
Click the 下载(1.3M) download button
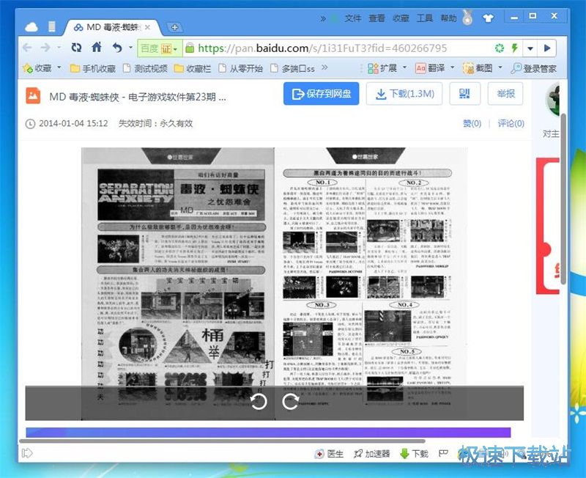404,94
